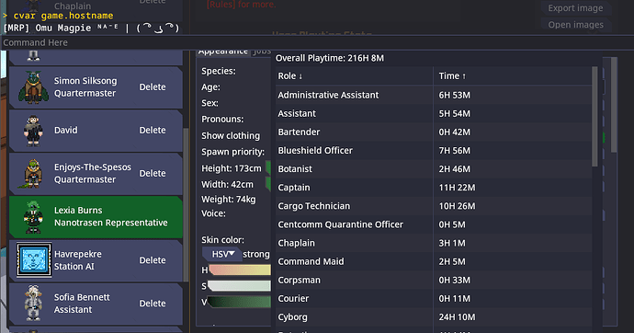The image size is (634, 333).
Task: Click the Cyborg role row
Action: [434, 317]
